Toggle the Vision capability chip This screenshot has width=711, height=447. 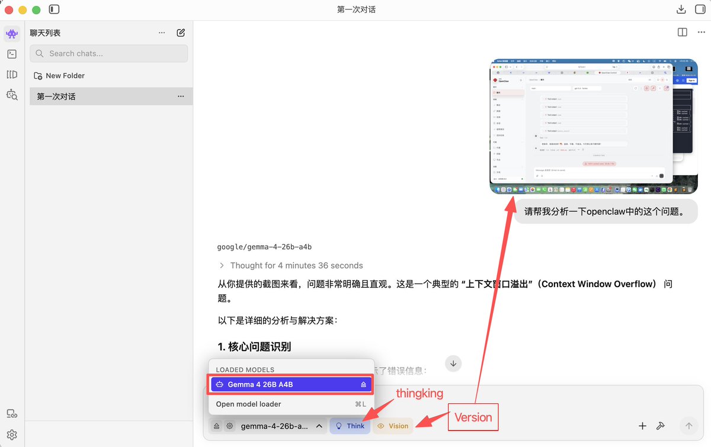(x=393, y=426)
